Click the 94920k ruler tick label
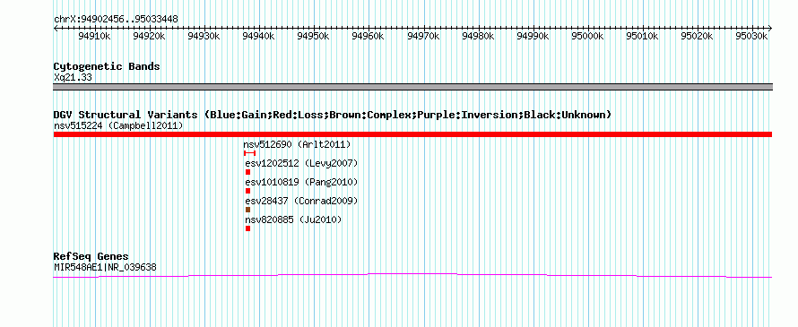798x327 pixels. pos(149,37)
